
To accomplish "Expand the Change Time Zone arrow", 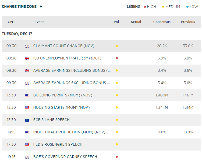I will click(x=41, y=6).
